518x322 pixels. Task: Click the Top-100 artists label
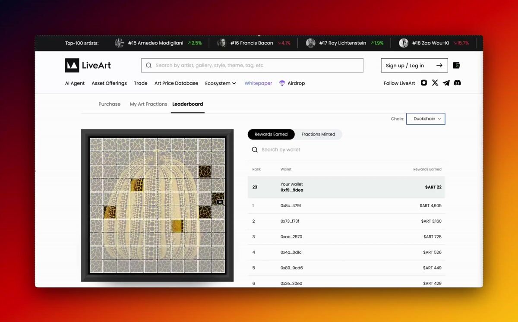[82, 43]
